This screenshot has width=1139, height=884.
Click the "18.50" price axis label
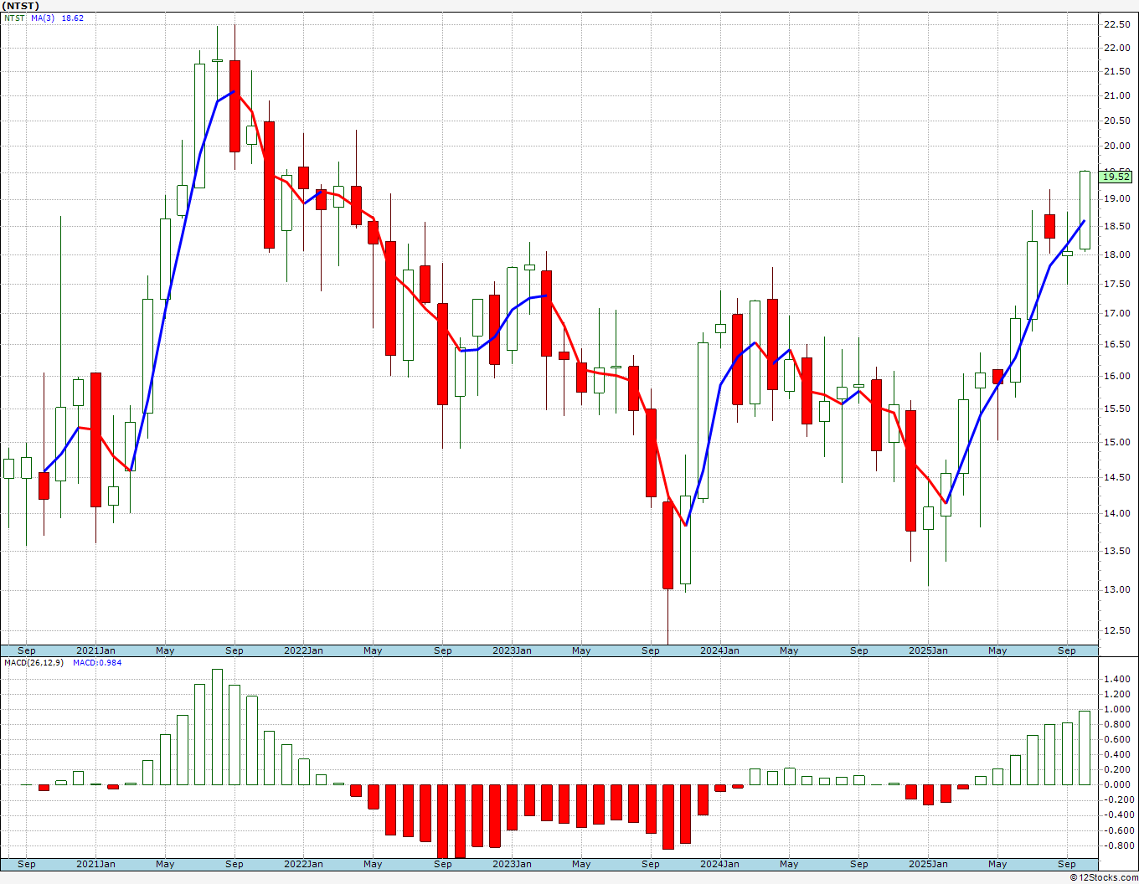pyautogui.click(x=1116, y=226)
